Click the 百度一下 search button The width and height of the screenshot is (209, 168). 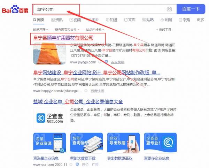point(191,9)
